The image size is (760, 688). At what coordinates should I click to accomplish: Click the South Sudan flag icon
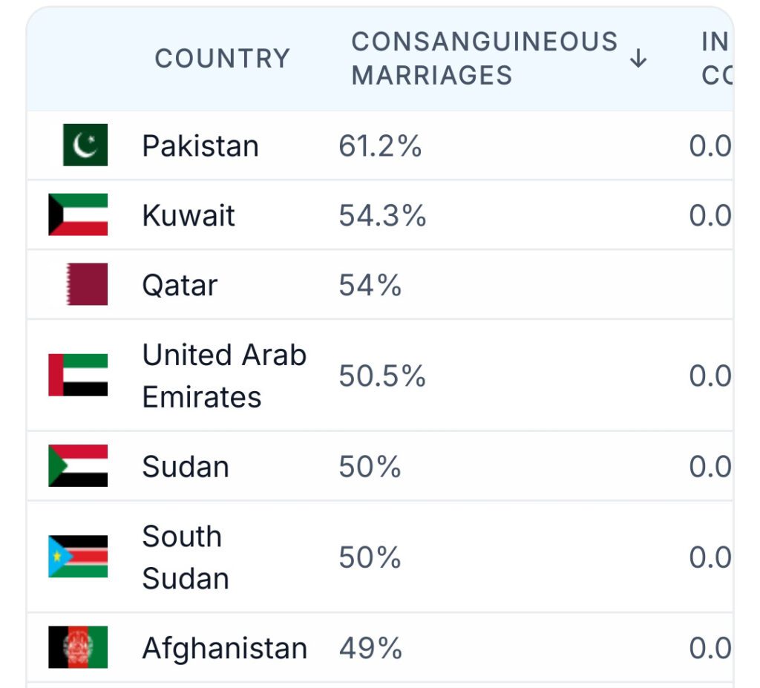pos(78,557)
